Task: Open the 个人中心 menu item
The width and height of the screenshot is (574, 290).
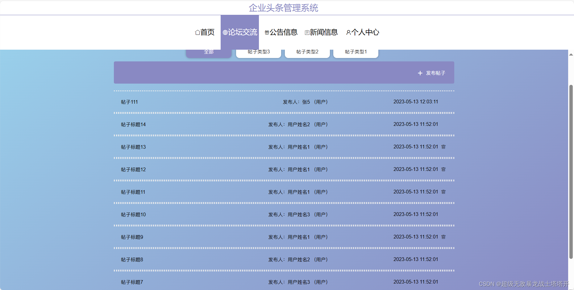Action: [x=363, y=32]
